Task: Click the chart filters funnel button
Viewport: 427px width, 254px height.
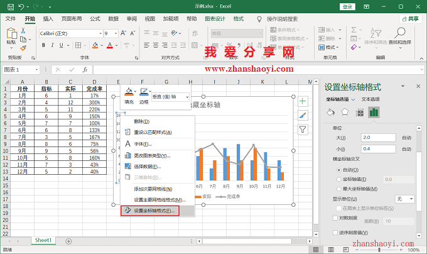Action: pos(303,130)
